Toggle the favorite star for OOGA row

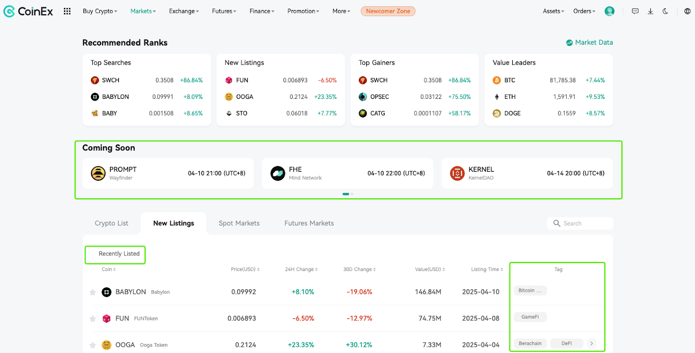(93, 345)
